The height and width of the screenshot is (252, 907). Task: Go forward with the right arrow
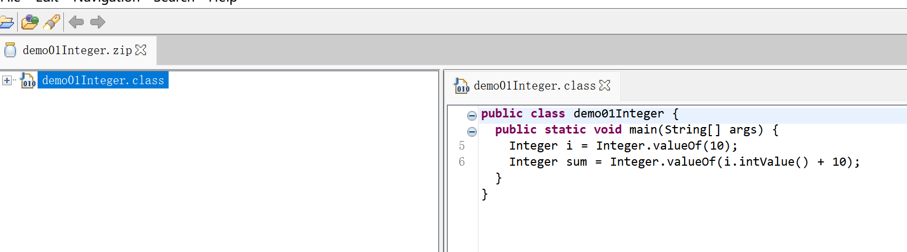click(98, 22)
